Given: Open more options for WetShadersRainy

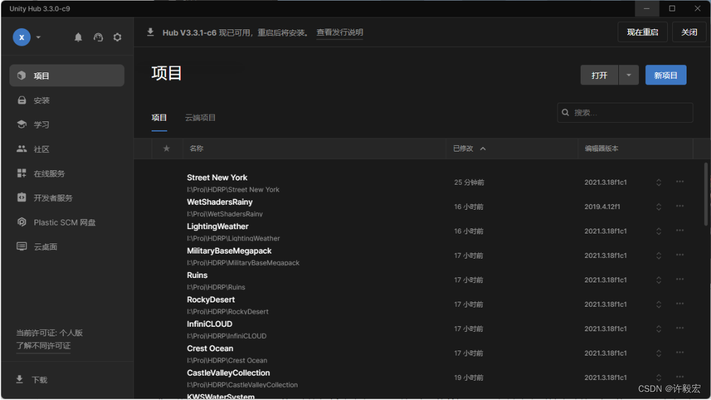Looking at the screenshot, I should point(680,206).
